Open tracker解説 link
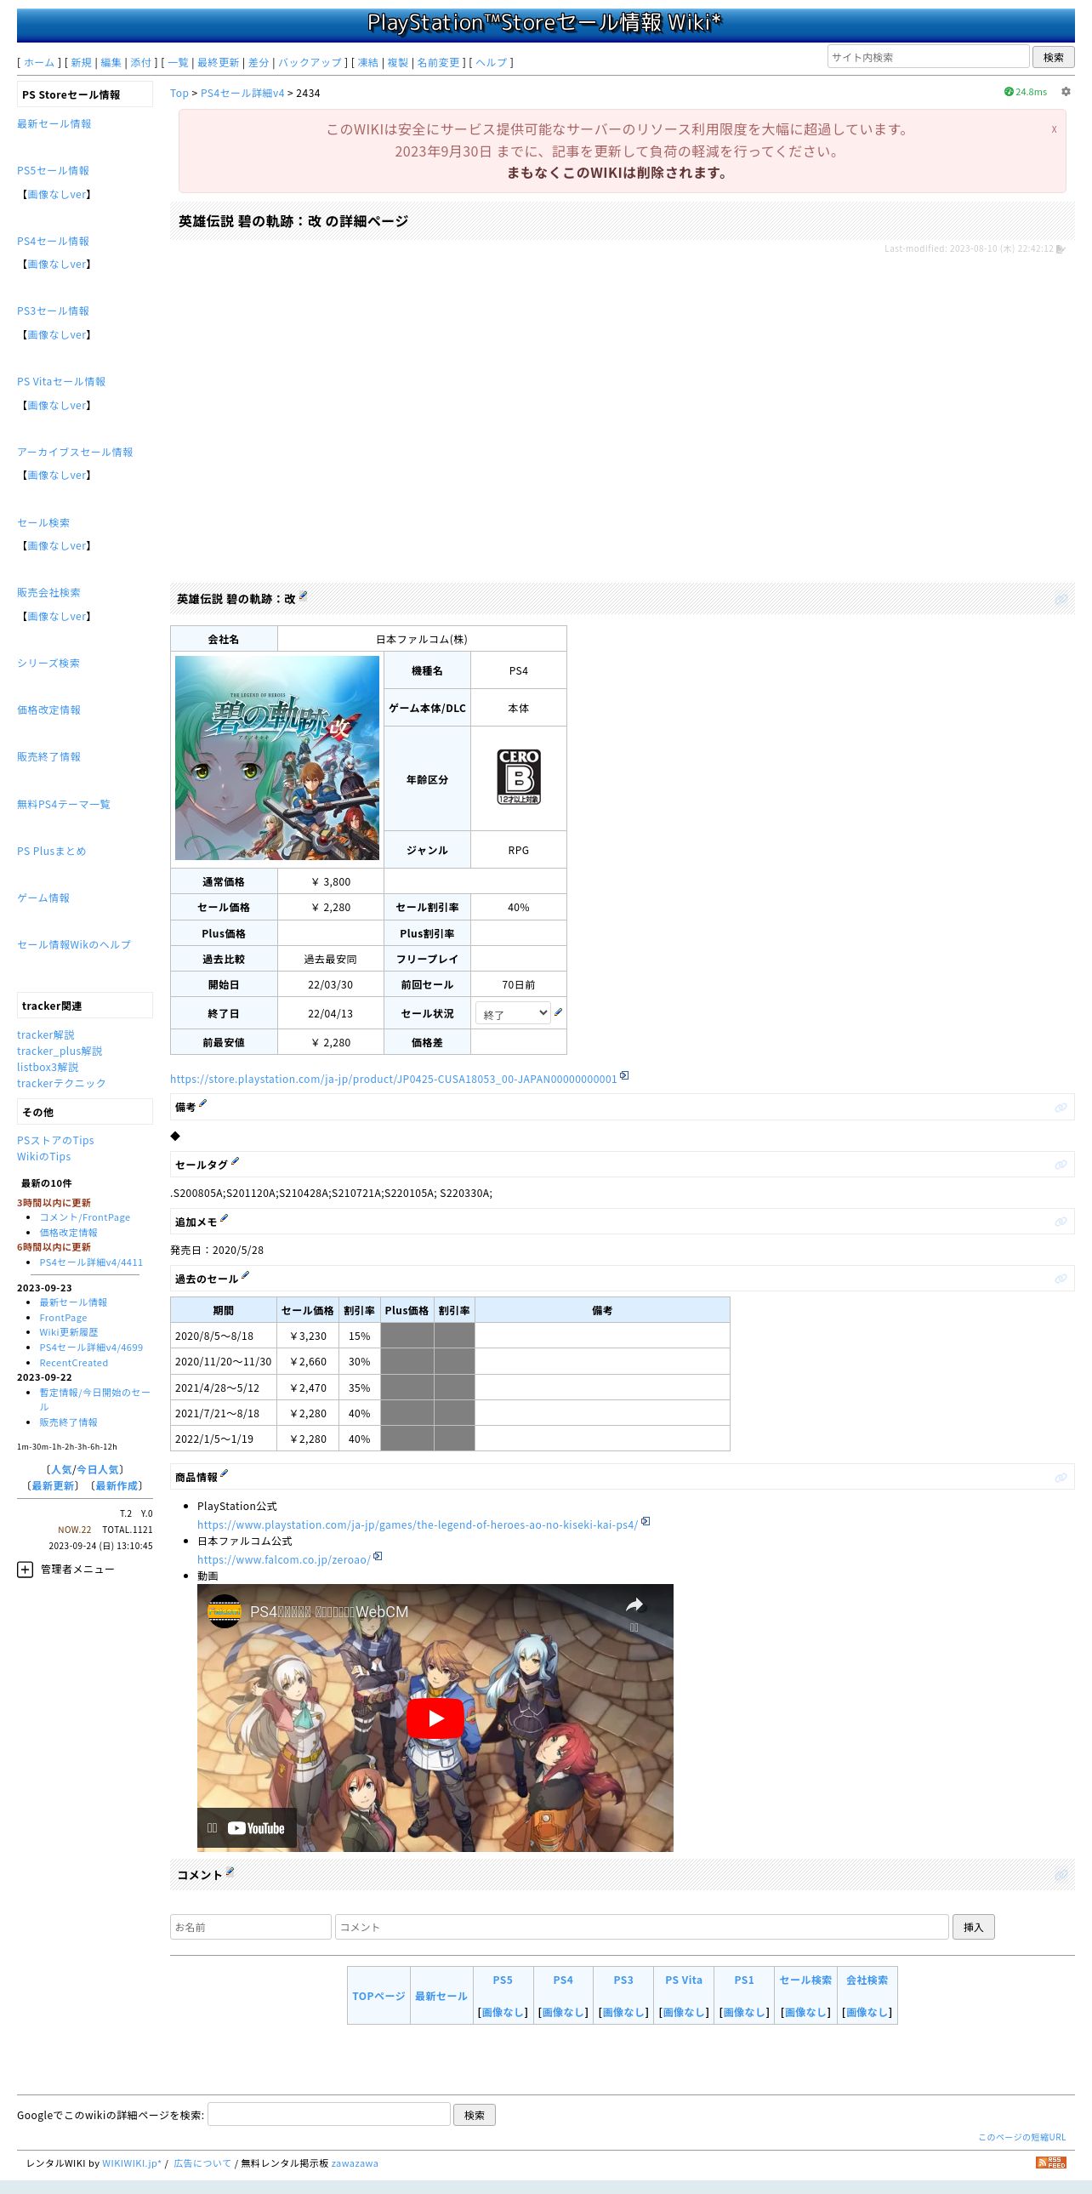This screenshot has height=2194, width=1092. pos(46,1034)
